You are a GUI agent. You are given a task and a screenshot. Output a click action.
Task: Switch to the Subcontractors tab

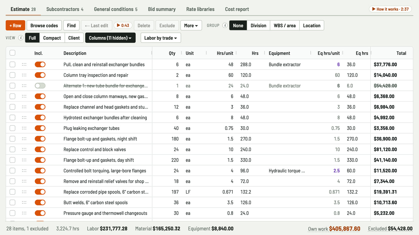(x=65, y=9)
